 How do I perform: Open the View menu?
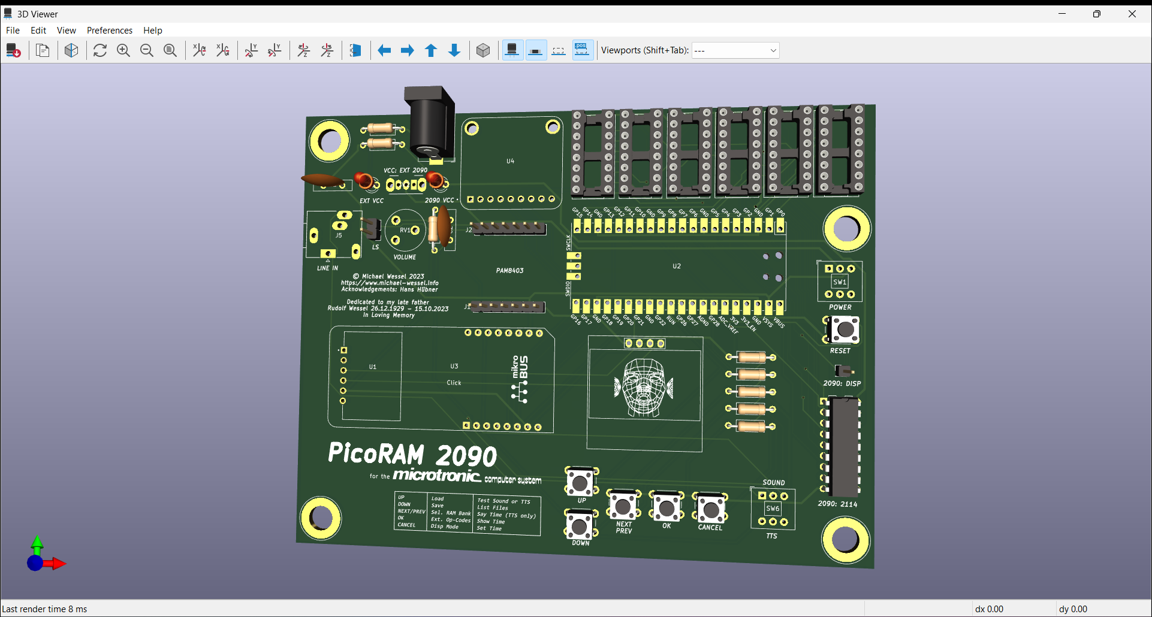point(67,31)
